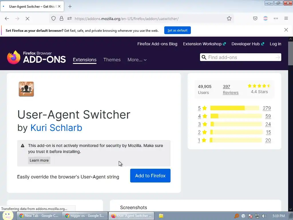Click the 5-star rating bar

[235, 108]
